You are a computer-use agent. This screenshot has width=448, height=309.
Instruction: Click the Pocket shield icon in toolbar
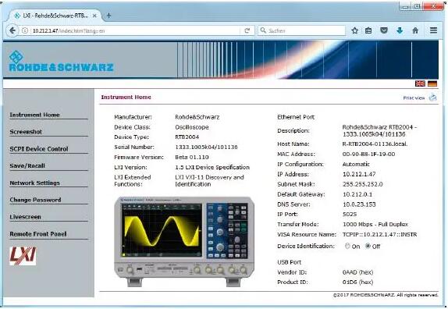click(x=384, y=30)
